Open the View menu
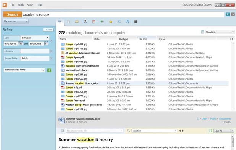 (30, 5)
